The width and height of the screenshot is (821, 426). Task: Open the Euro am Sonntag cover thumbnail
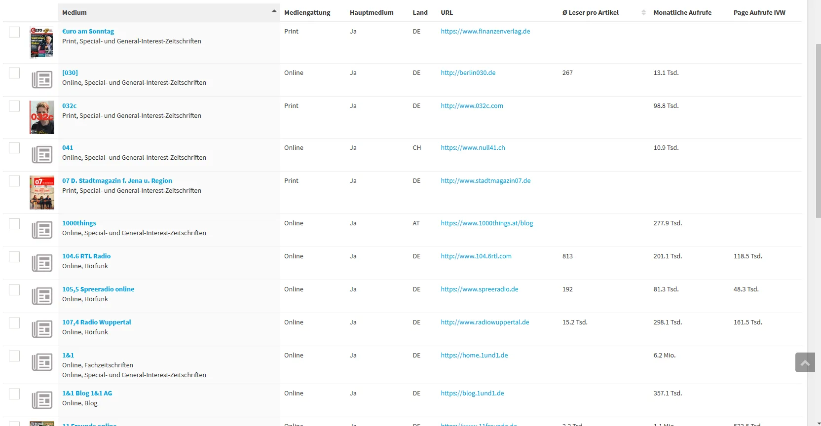pyautogui.click(x=41, y=42)
